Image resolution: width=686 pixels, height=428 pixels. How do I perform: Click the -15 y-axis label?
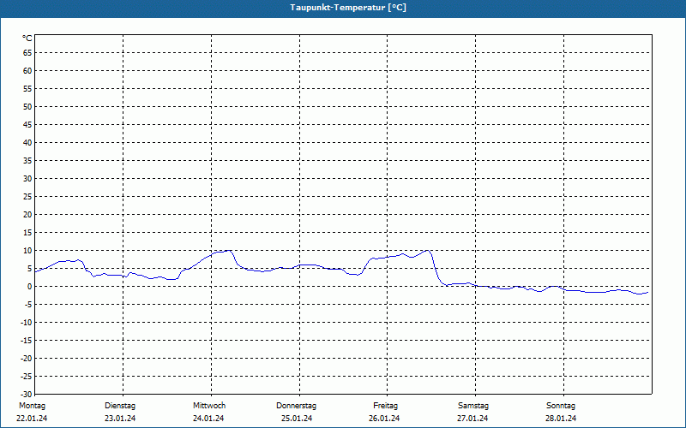27,340
